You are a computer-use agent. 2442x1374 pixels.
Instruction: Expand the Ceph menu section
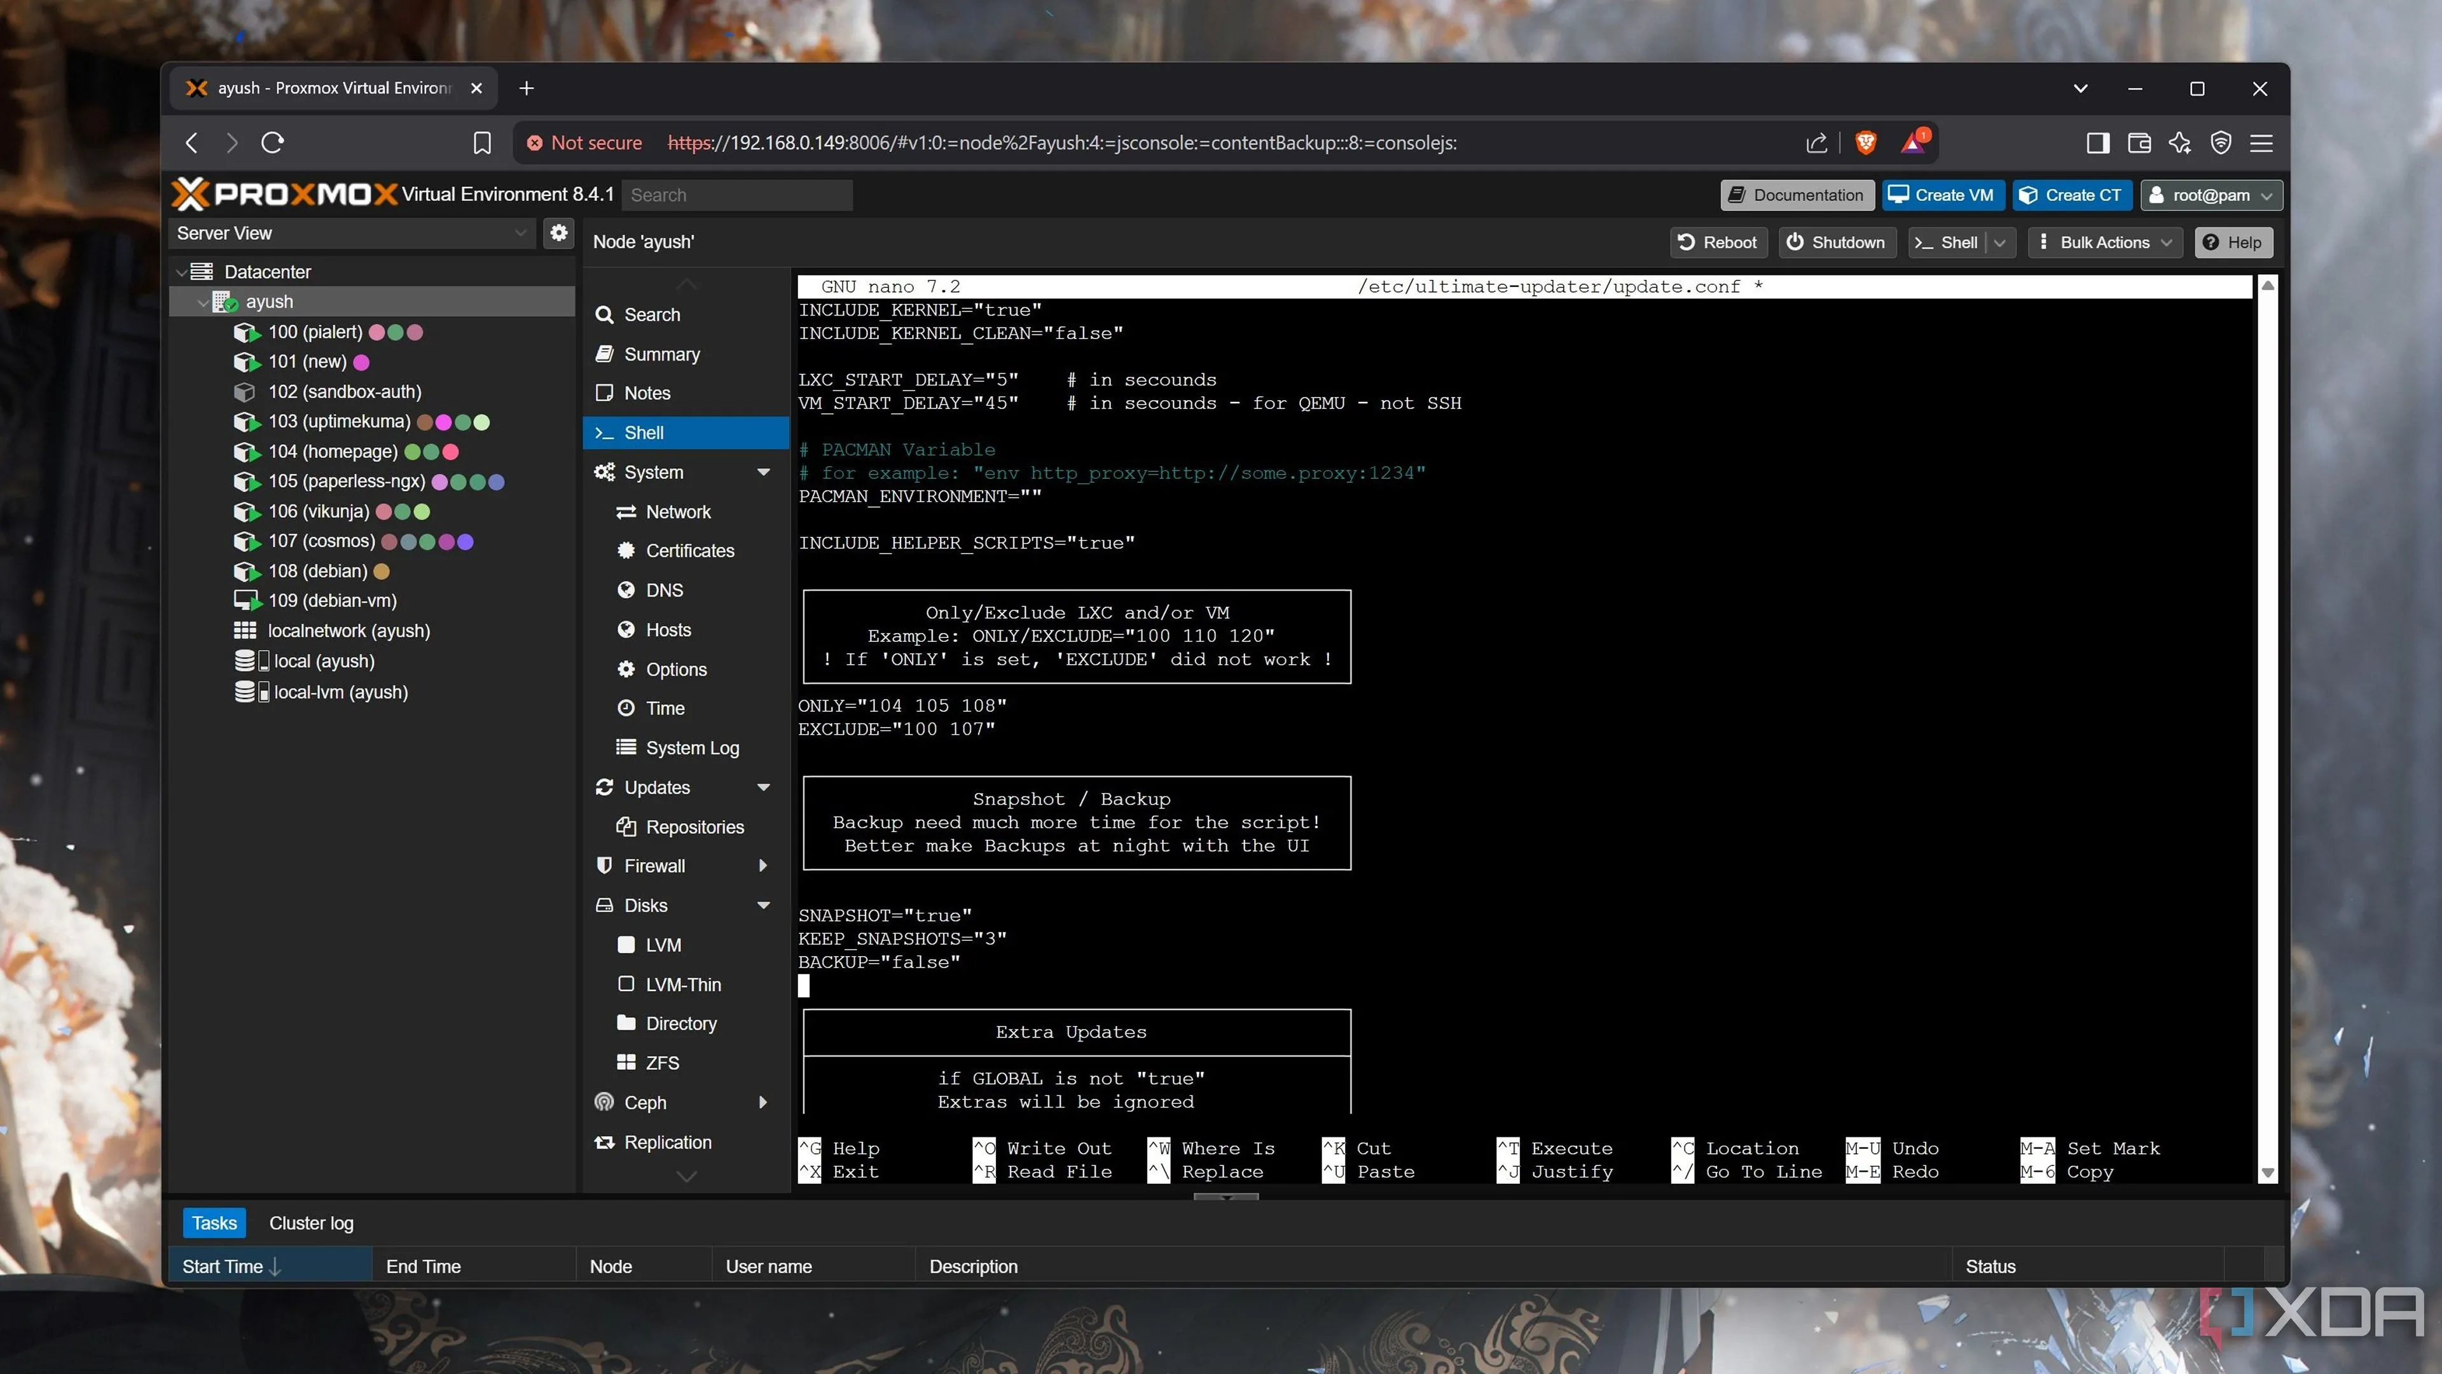(764, 1102)
